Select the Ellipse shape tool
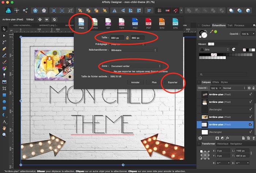 tap(4, 102)
